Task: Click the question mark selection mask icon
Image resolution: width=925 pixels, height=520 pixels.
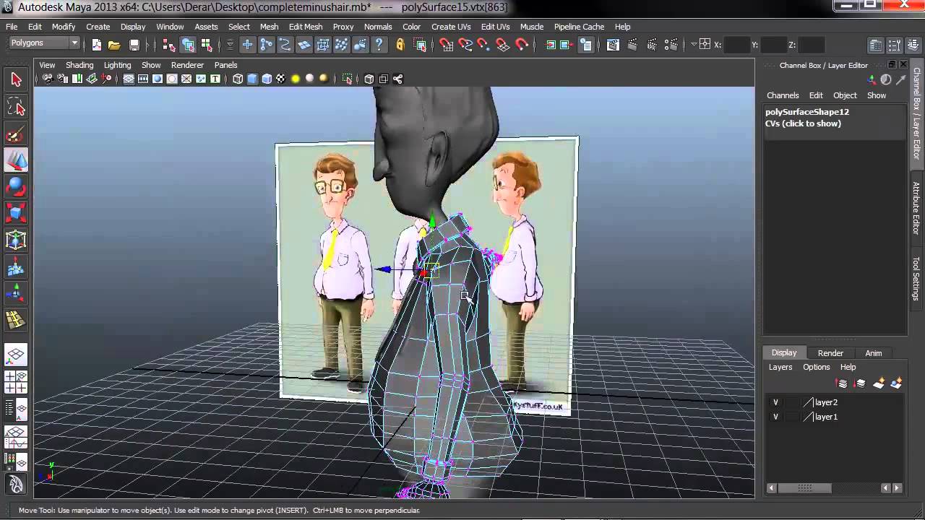Action: (379, 45)
